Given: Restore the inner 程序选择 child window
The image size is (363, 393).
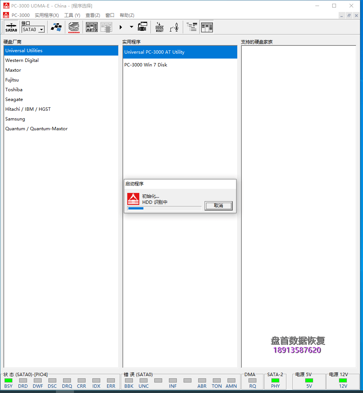Looking at the screenshot, I should (349, 15).
